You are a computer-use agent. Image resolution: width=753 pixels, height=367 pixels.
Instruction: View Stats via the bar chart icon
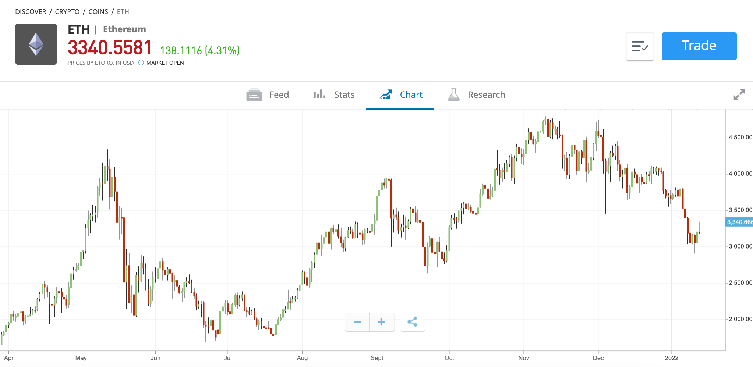click(319, 95)
